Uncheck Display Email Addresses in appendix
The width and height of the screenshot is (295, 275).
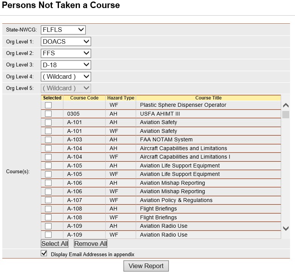click(x=44, y=253)
